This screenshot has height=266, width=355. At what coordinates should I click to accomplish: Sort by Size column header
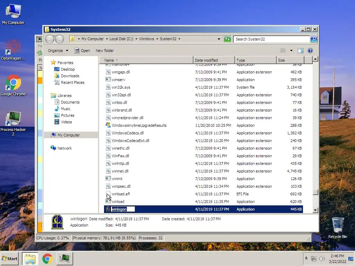[x=290, y=60]
